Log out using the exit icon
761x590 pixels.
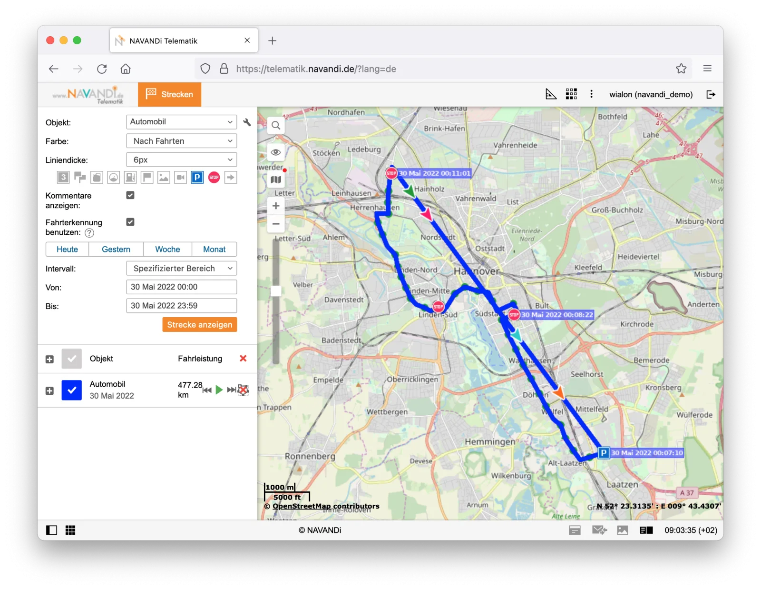(711, 94)
